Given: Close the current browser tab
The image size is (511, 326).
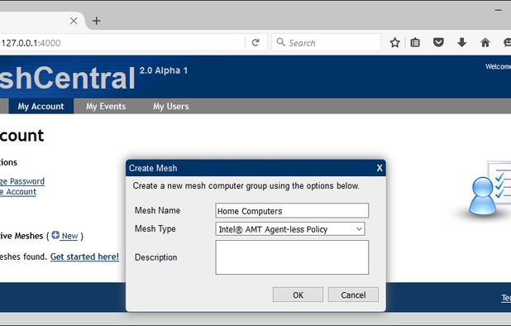Looking at the screenshot, I should click(x=74, y=21).
